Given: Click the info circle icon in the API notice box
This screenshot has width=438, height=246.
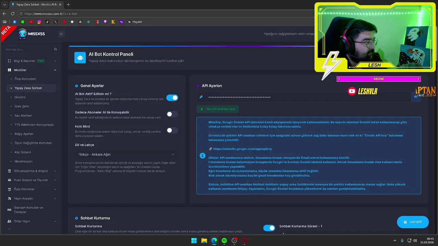Looking at the screenshot, I should 203,155.
